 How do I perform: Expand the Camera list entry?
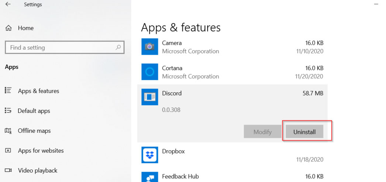(232, 47)
